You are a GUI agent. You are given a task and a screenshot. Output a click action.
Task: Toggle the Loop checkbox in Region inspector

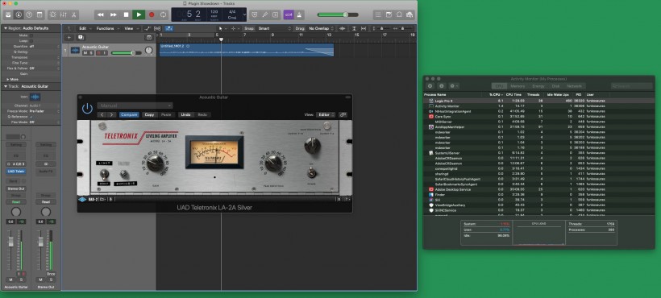click(x=31, y=41)
